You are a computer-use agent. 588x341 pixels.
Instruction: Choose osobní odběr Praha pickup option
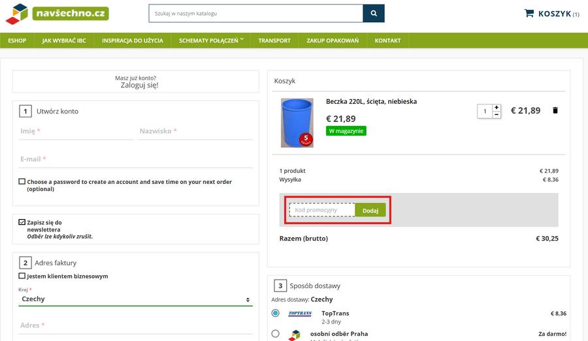(275, 334)
